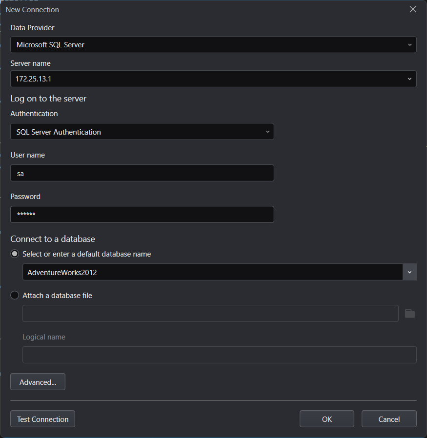Choose the Attach a database file option

(x=15, y=296)
